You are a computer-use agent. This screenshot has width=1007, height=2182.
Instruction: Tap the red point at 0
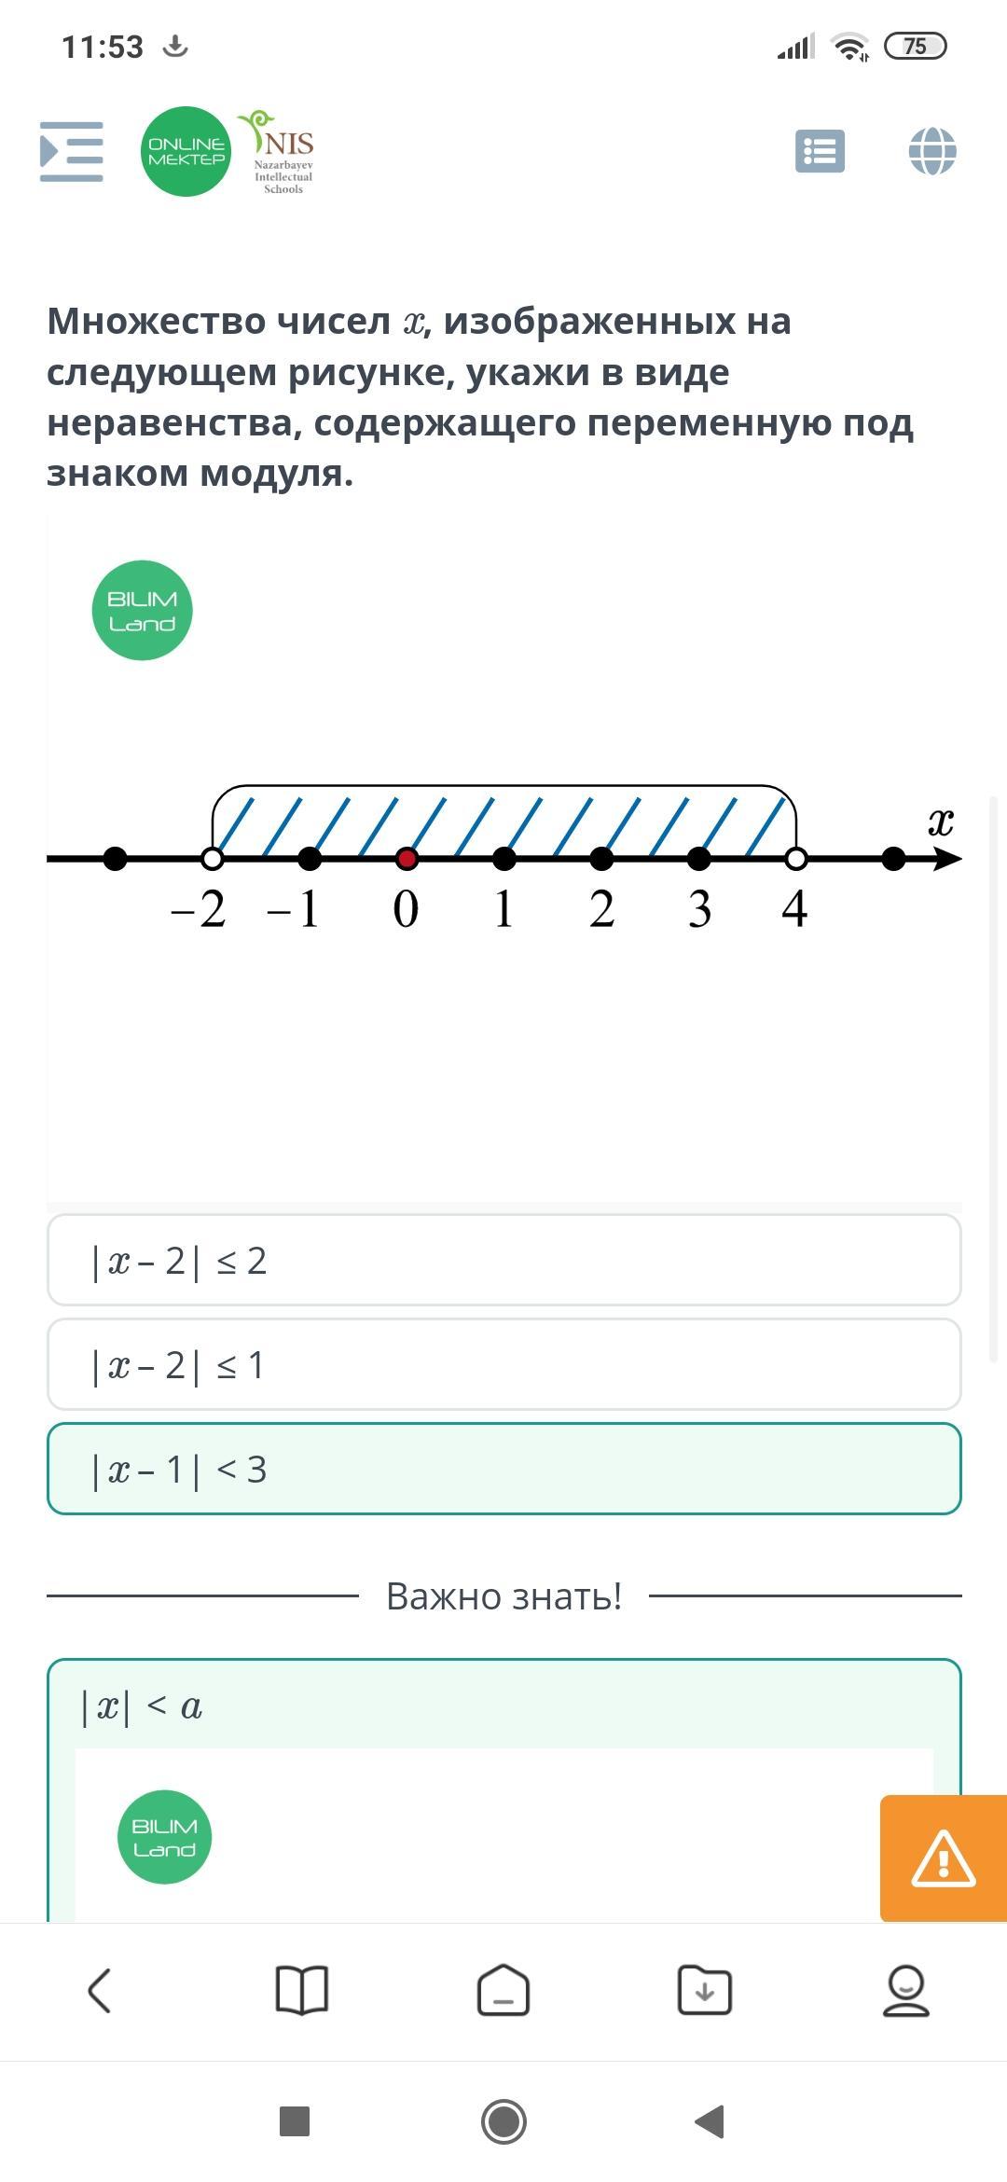pos(407,859)
